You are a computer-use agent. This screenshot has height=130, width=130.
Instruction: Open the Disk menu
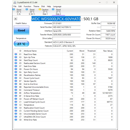point(43,6)
